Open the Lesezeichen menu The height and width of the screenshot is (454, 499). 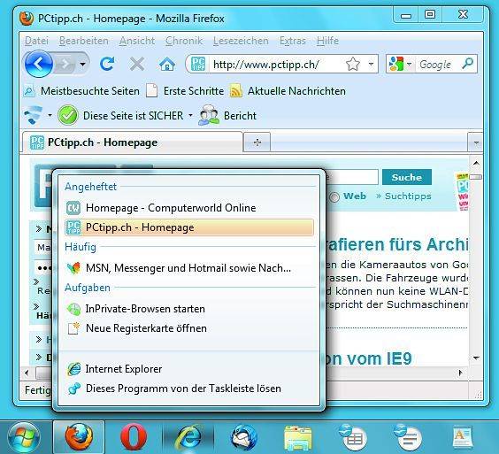pyautogui.click(x=241, y=41)
